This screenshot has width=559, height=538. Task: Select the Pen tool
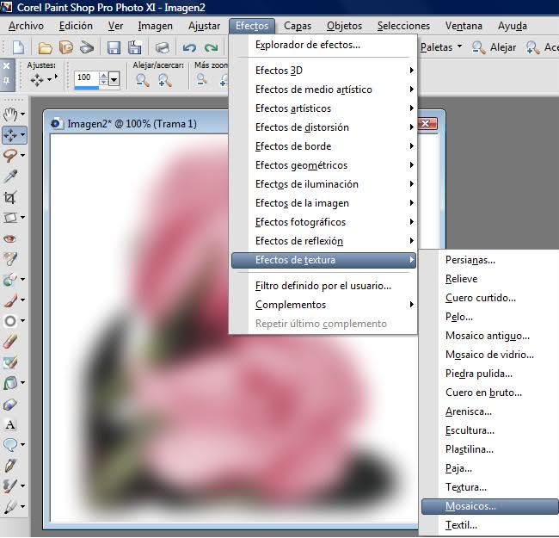coord(10,465)
